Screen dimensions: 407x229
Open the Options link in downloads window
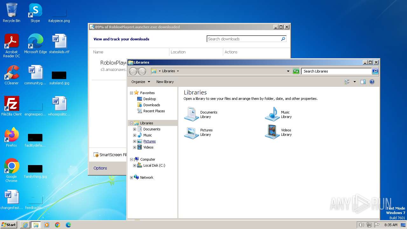tap(100, 168)
